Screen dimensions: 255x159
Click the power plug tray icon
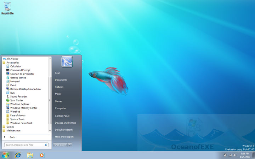click(x=225, y=155)
